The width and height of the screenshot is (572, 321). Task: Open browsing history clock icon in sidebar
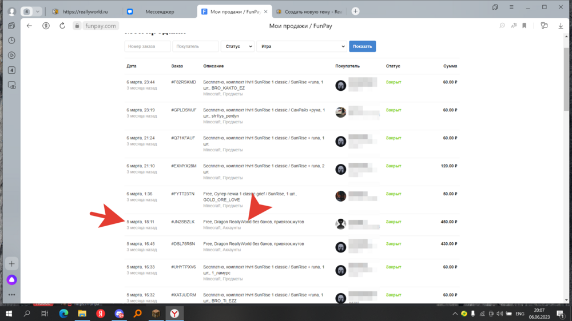click(11, 41)
